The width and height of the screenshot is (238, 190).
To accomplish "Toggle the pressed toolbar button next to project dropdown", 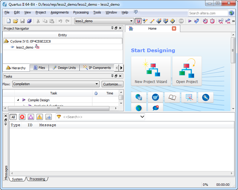I will click(138, 21).
